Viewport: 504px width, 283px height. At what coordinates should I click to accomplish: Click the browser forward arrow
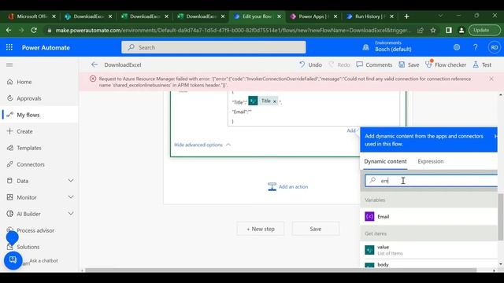pos(21,30)
